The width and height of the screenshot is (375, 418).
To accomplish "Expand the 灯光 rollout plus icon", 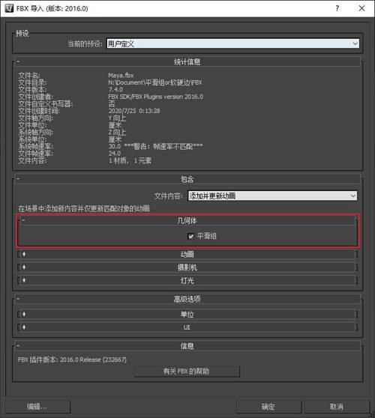I will (24, 280).
